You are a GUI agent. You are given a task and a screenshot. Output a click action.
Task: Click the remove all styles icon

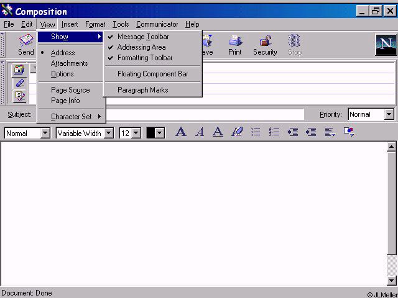pos(237,132)
